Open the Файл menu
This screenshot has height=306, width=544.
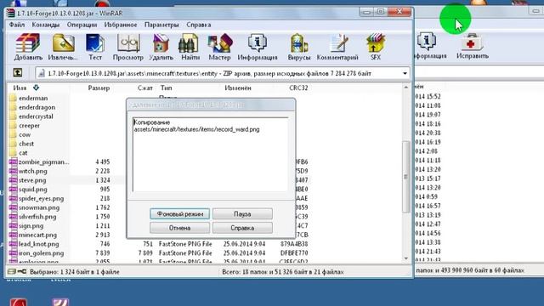[17, 25]
